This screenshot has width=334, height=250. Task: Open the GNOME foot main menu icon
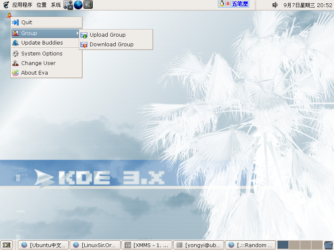pos(6,5)
